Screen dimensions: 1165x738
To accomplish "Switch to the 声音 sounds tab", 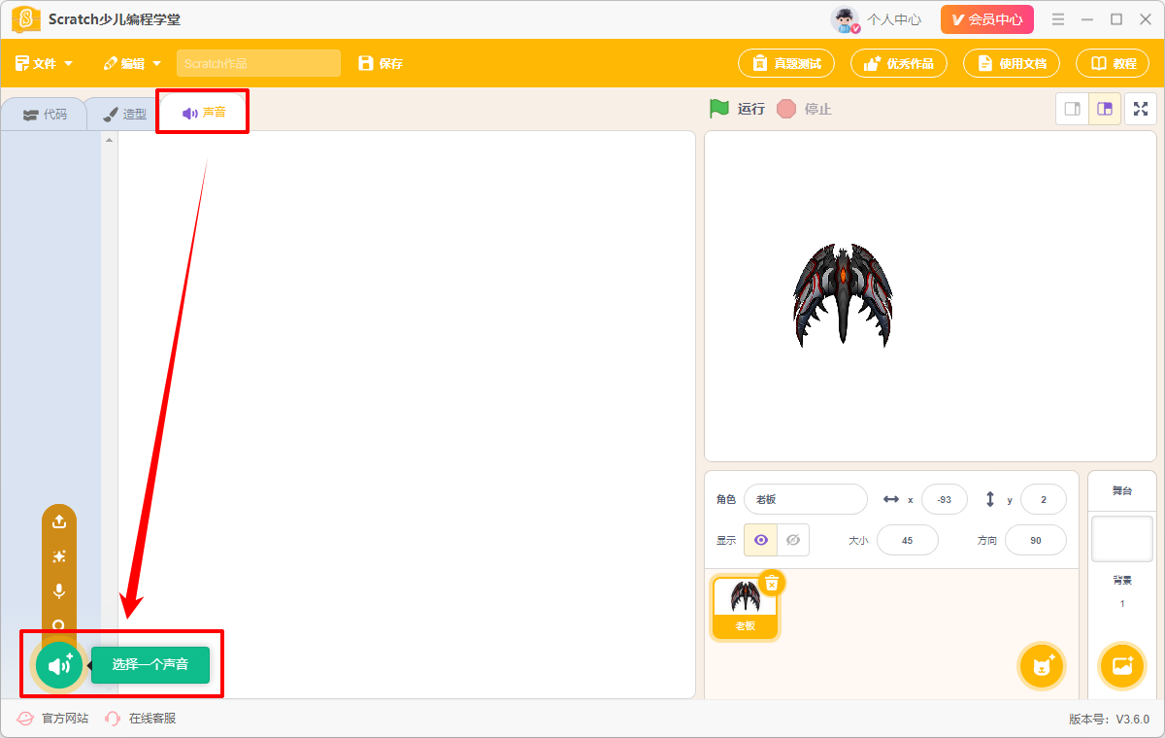I will pyautogui.click(x=203, y=113).
